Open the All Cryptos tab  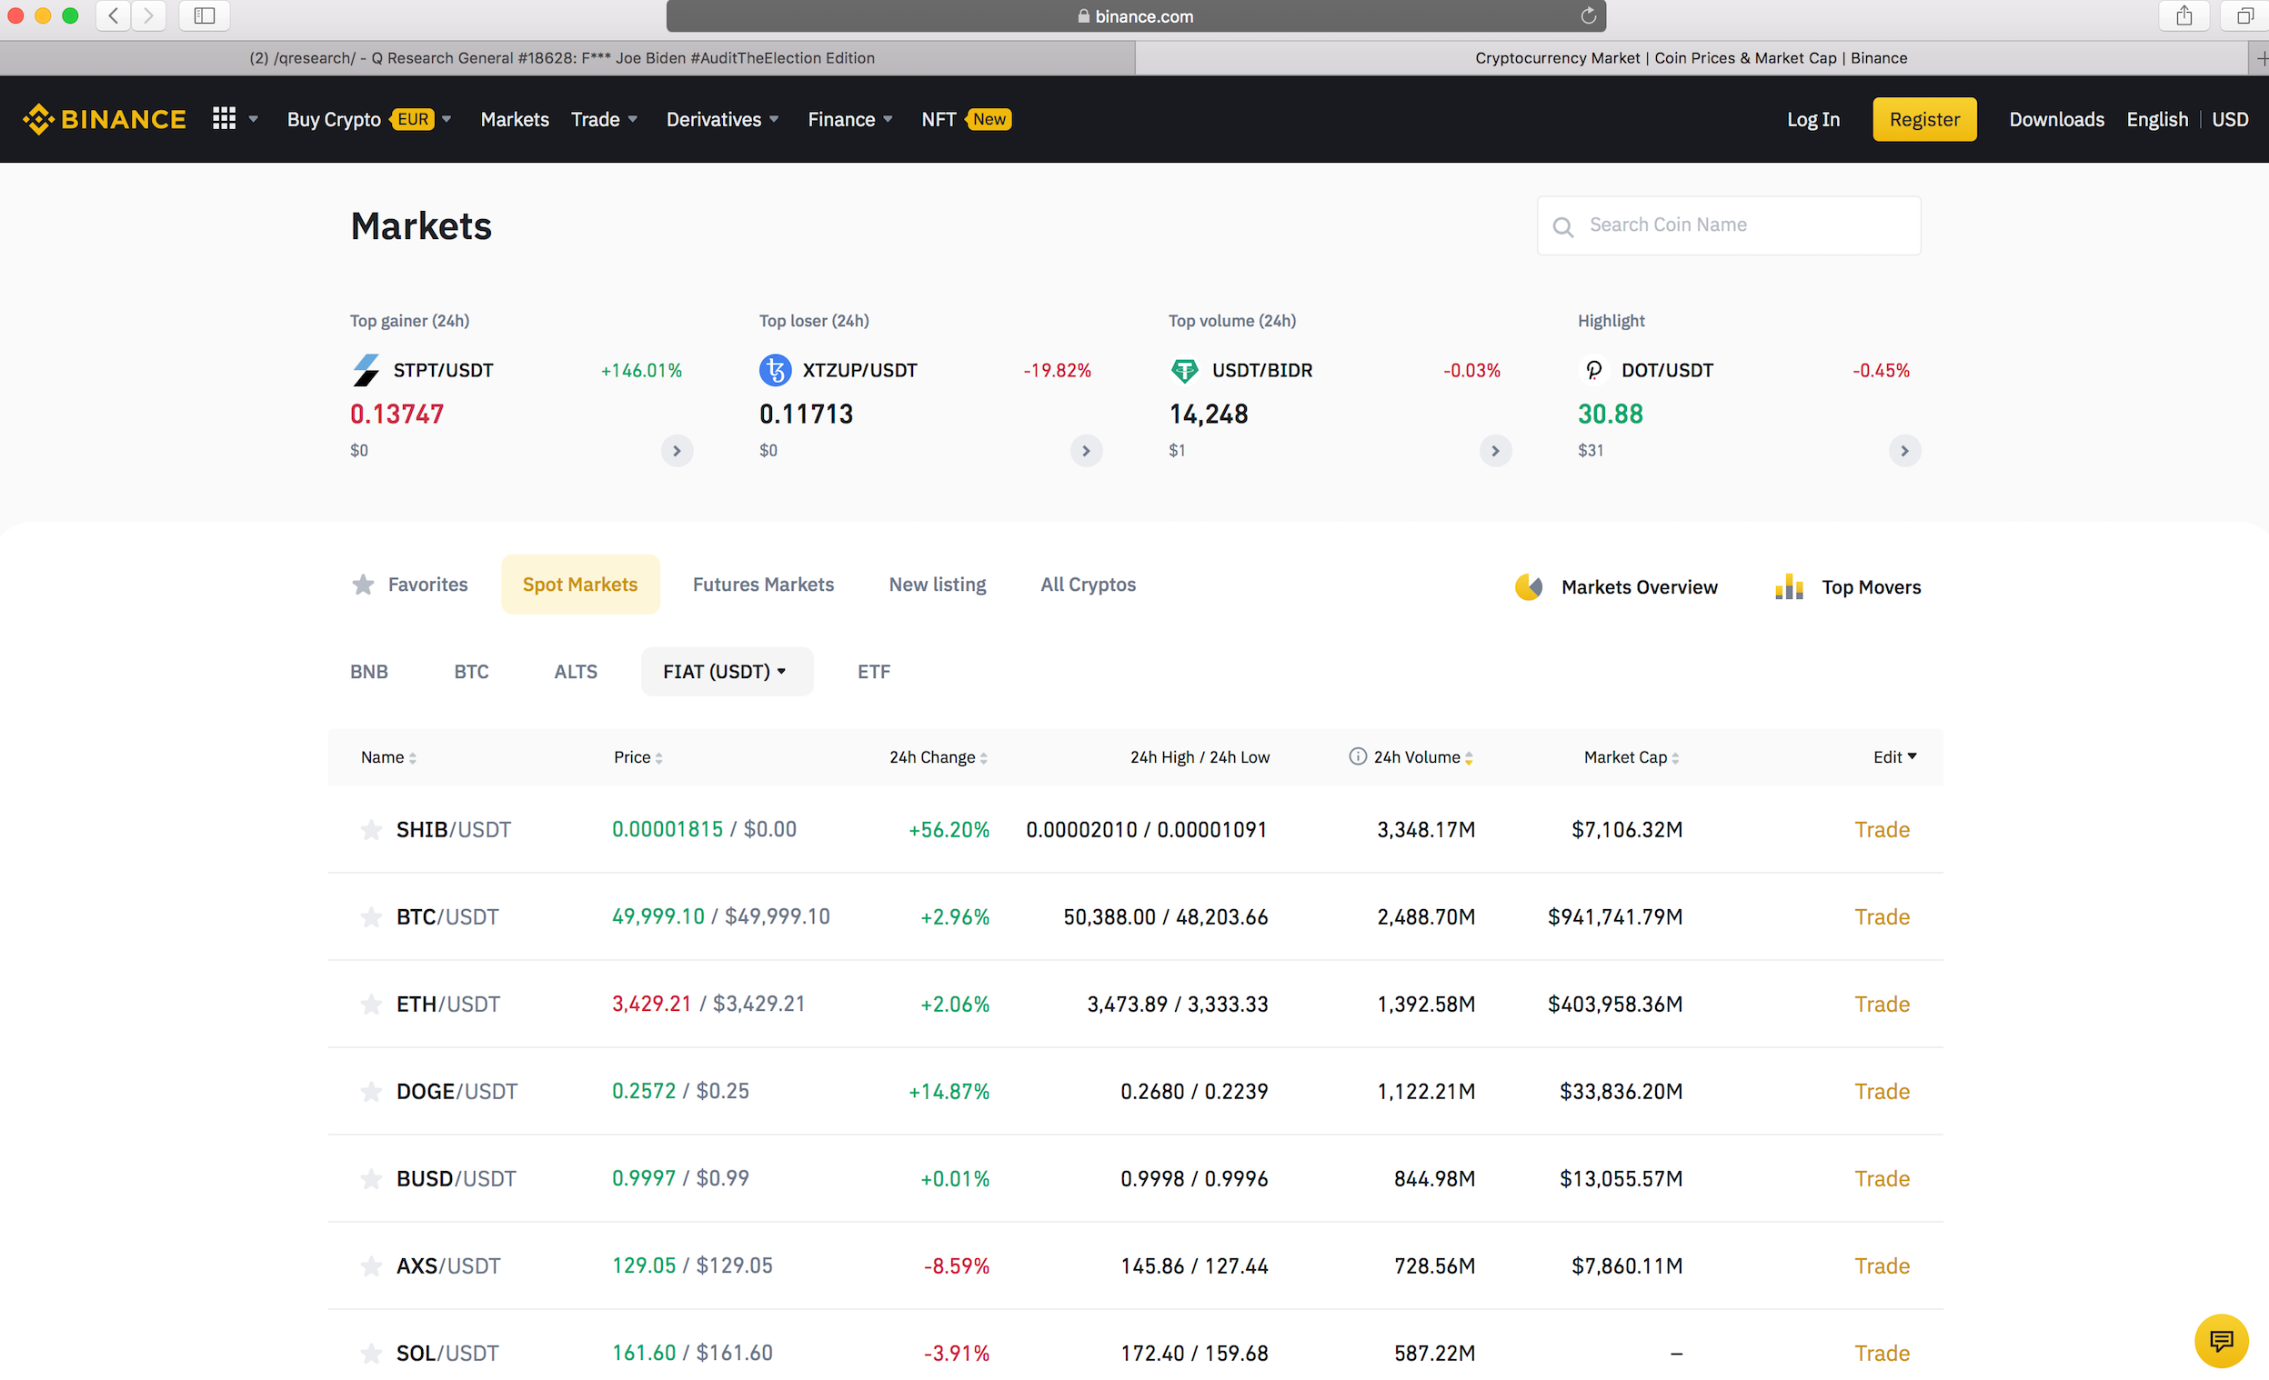tap(1089, 585)
